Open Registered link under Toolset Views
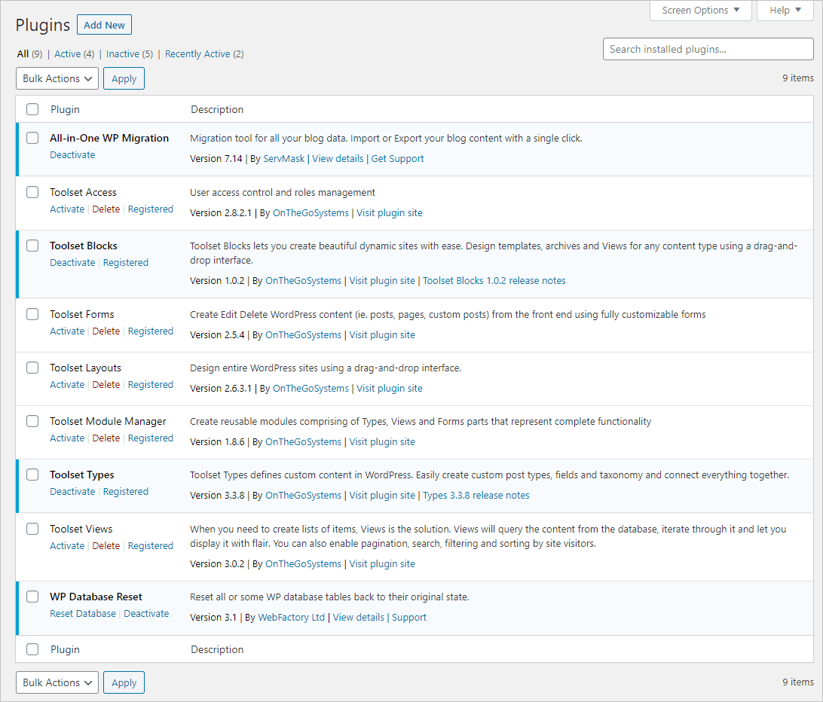This screenshot has height=702, width=823. coord(151,545)
